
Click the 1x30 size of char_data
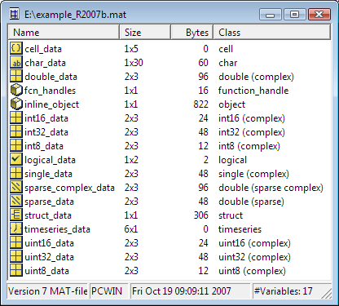[134, 63]
